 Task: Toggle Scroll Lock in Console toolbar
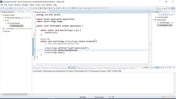(x=152, y=67)
